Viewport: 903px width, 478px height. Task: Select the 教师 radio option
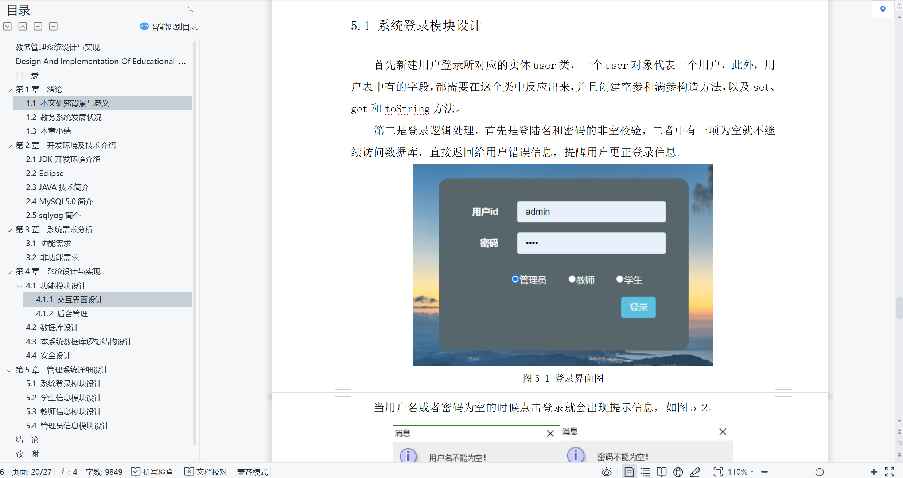(x=572, y=279)
